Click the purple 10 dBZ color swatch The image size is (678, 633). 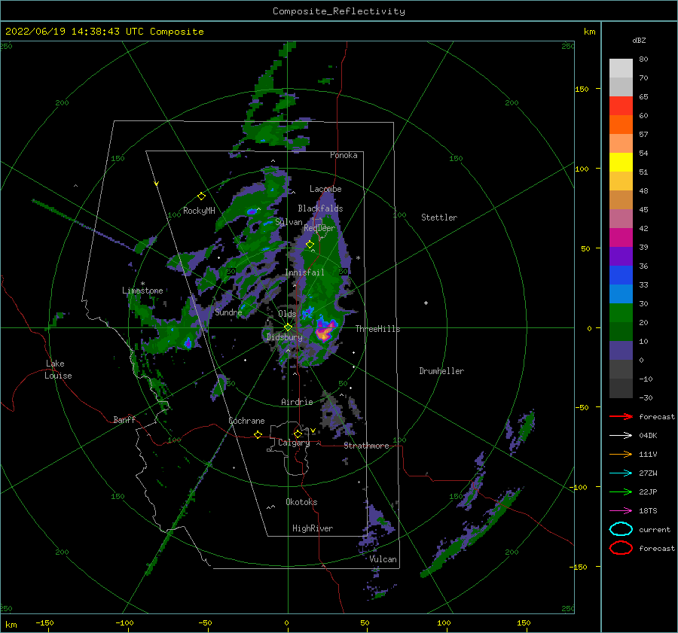pyautogui.click(x=621, y=351)
